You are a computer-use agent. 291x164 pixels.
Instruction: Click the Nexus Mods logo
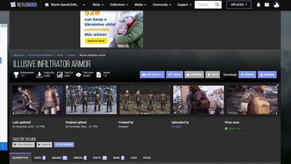click(24, 5)
